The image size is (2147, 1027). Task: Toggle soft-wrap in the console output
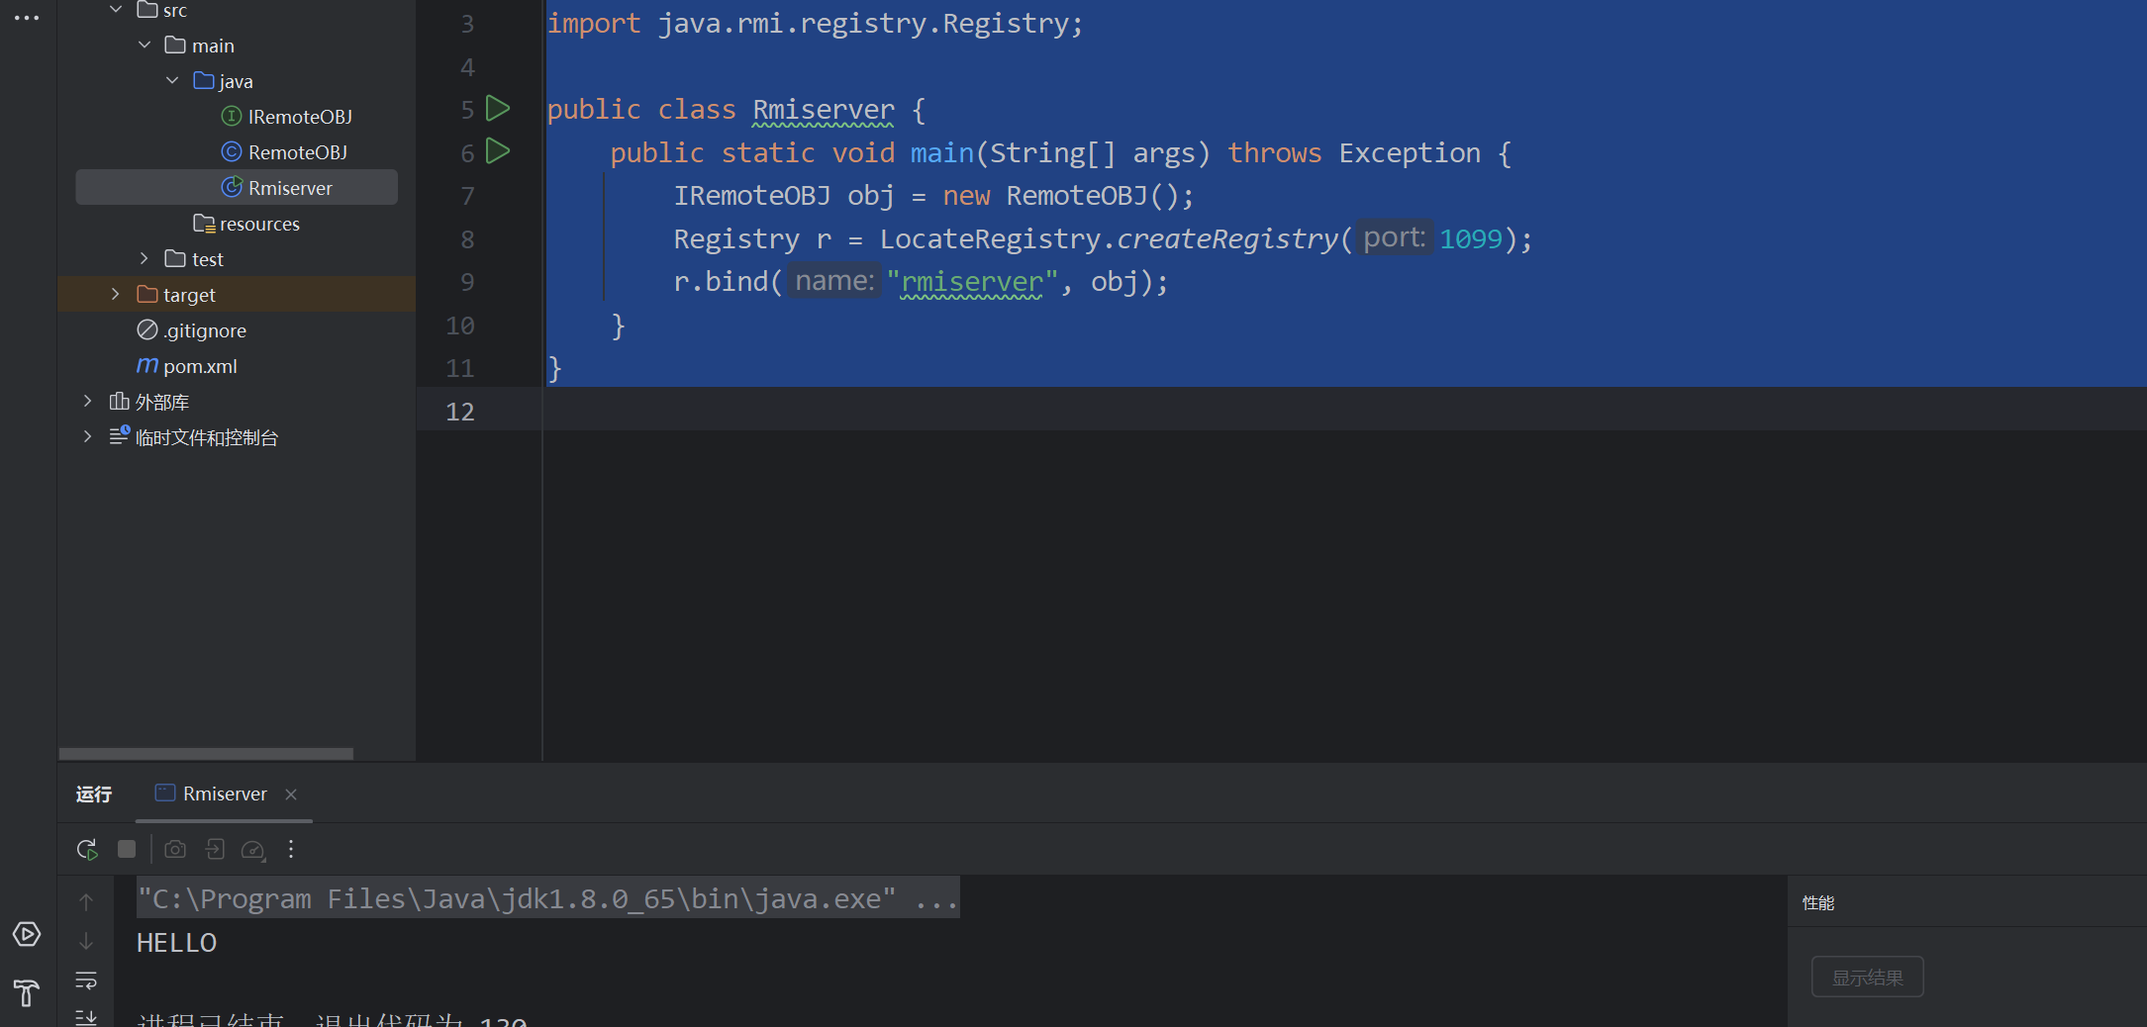(86, 980)
